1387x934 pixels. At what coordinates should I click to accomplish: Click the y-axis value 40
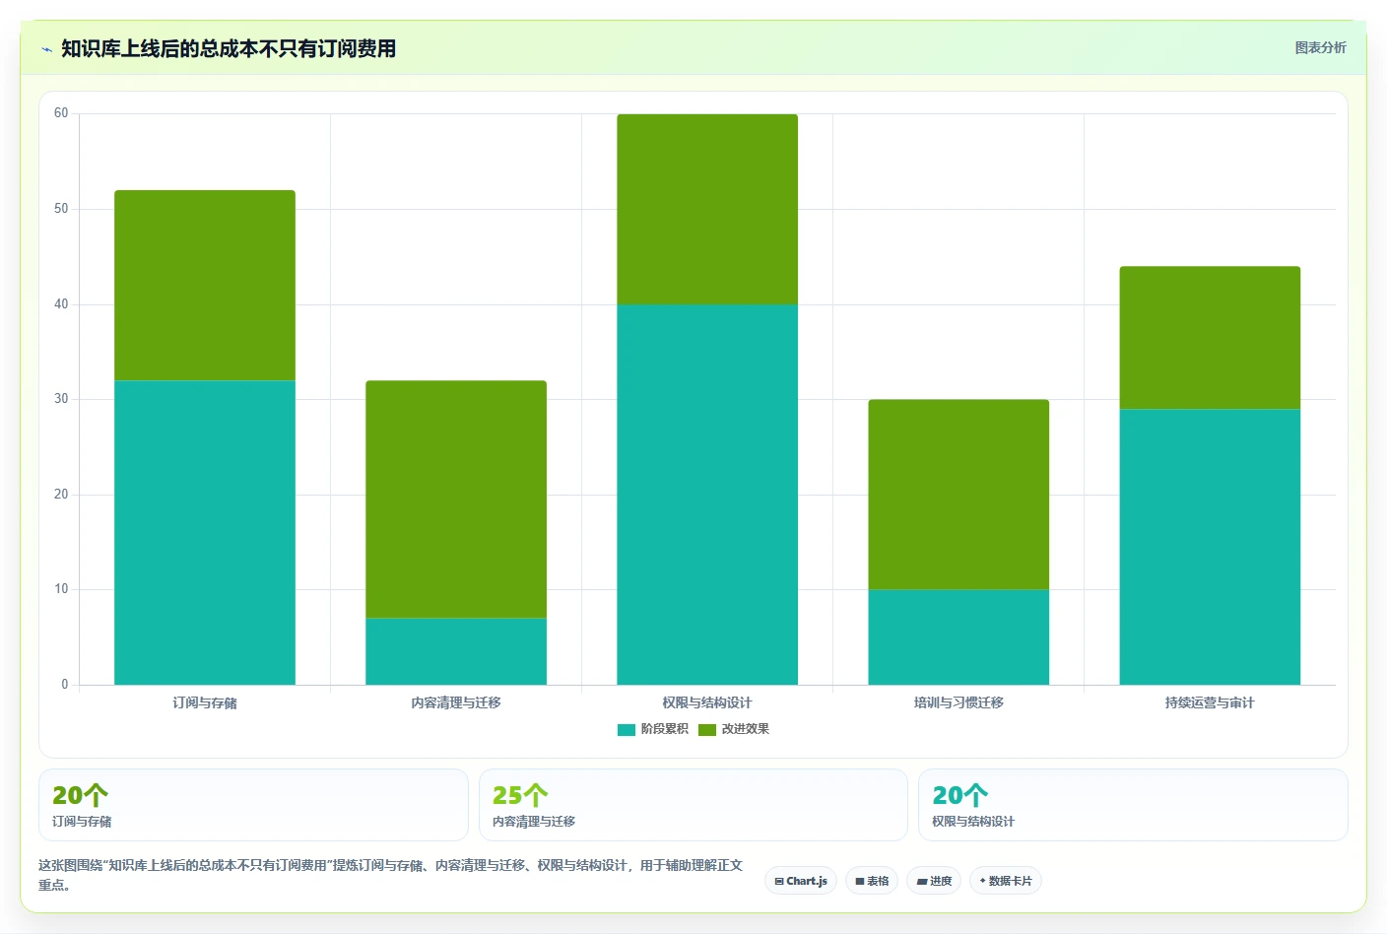[x=61, y=304]
